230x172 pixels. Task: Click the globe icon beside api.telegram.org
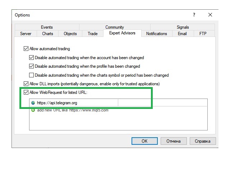(33, 103)
